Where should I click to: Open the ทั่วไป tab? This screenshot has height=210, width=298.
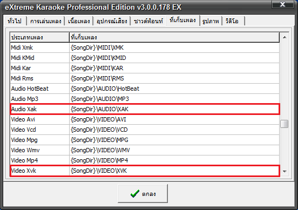[x=15, y=21]
